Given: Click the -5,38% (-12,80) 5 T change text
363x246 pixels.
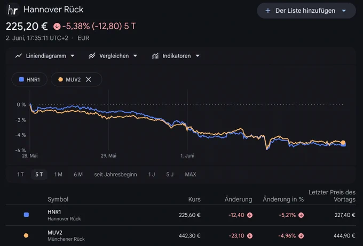Looking at the screenshot, I should point(99,26).
